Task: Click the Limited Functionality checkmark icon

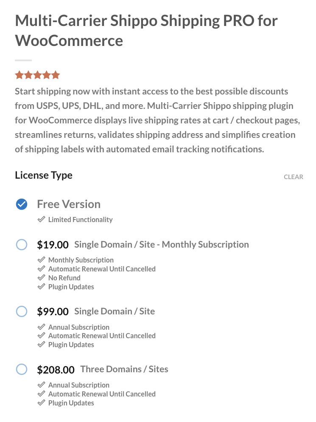Action: (x=41, y=220)
